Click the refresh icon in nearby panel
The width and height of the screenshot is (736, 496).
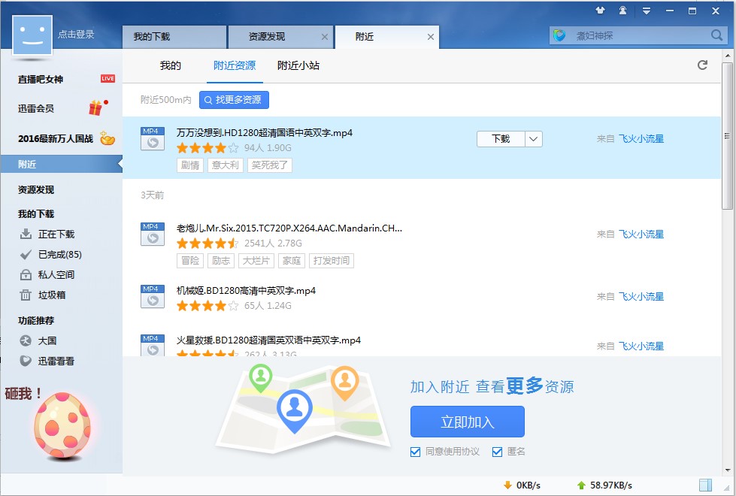702,65
